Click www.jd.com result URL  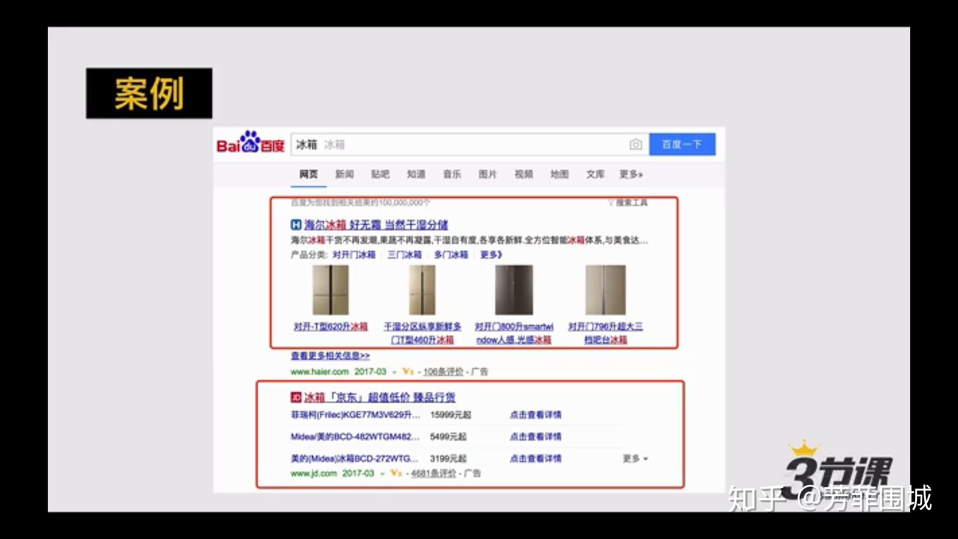point(313,474)
